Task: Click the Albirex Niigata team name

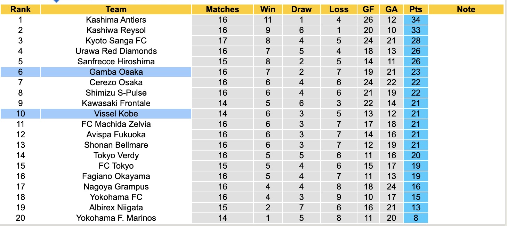Action: [116, 208]
